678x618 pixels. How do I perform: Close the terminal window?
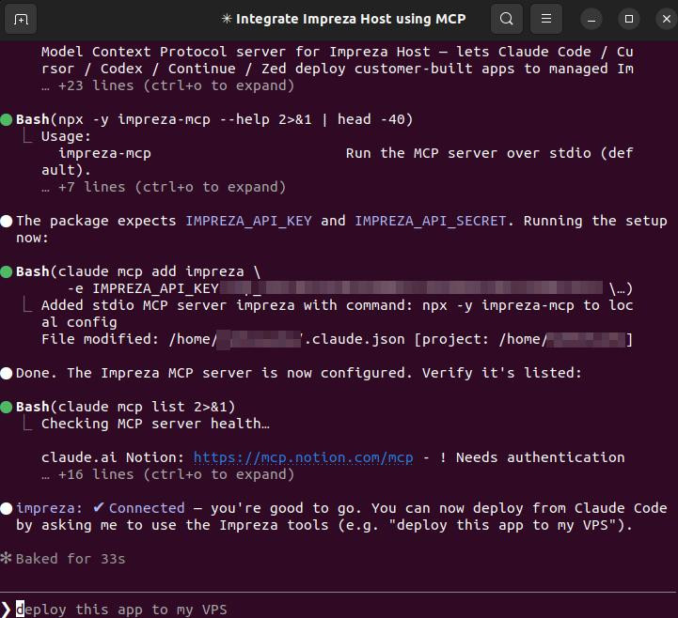click(x=667, y=19)
